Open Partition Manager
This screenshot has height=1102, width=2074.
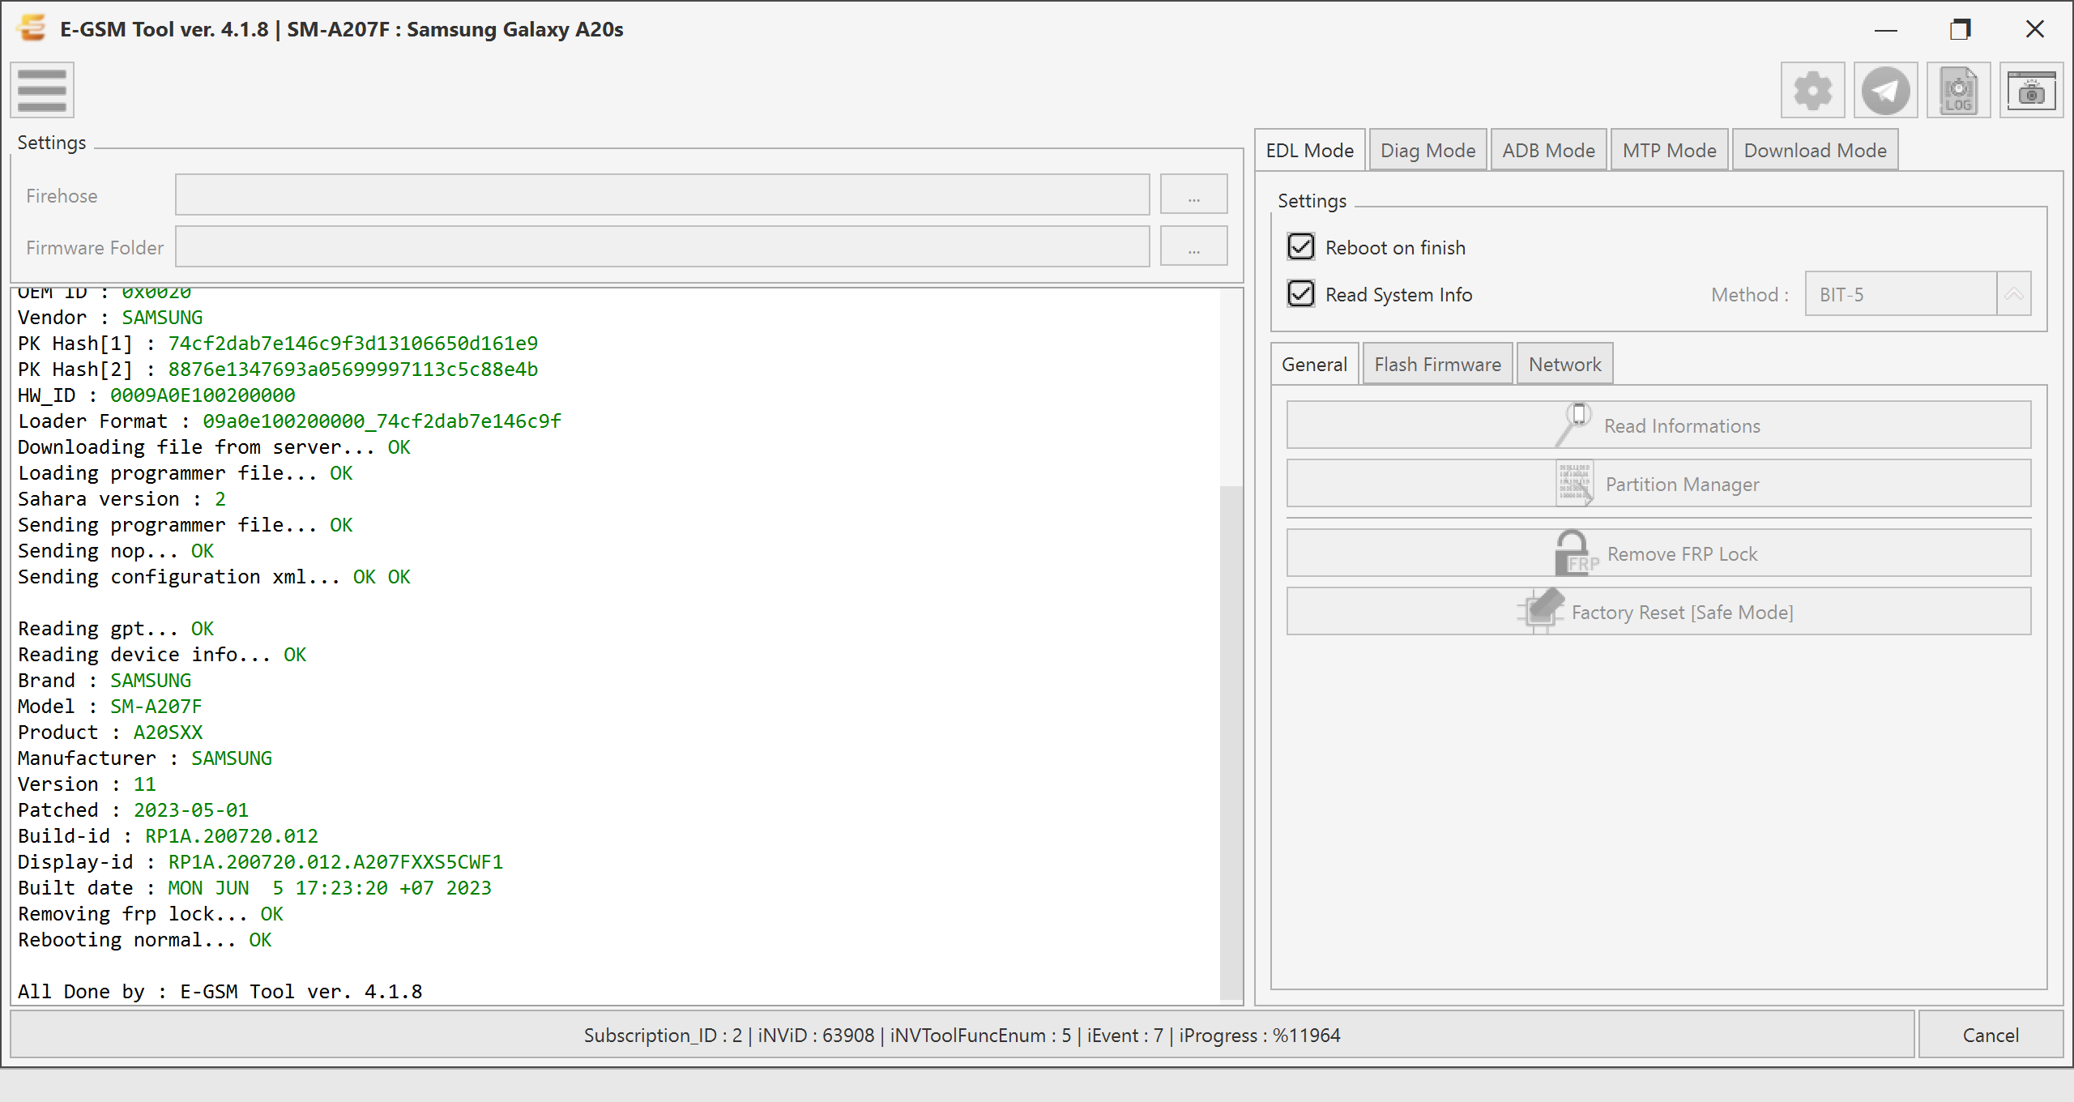pyautogui.click(x=1658, y=484)
